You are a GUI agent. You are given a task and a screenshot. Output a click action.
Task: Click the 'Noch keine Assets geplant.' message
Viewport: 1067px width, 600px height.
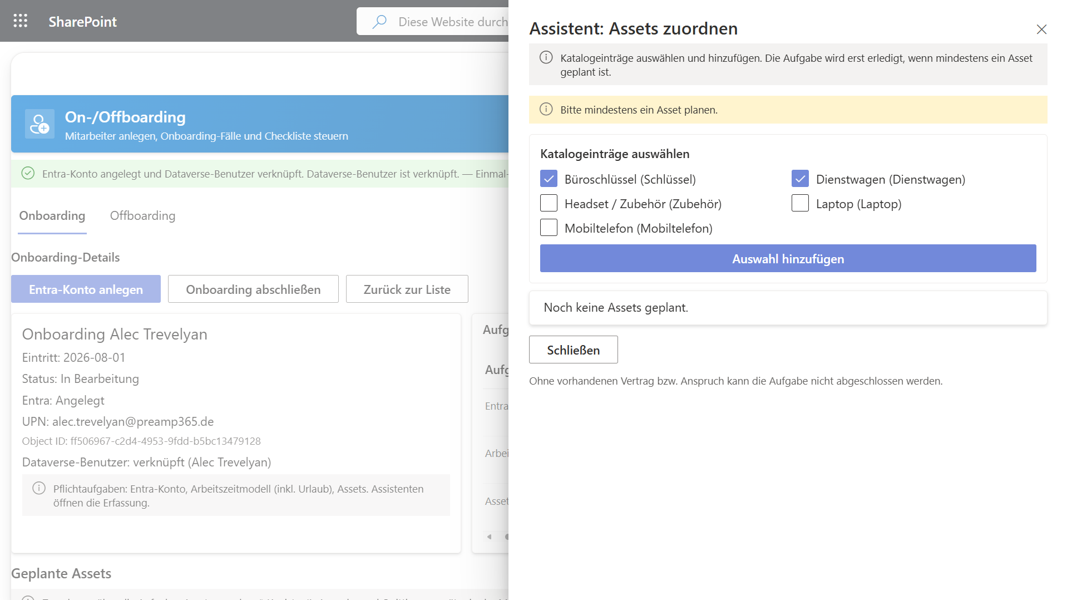click(616, 307)
